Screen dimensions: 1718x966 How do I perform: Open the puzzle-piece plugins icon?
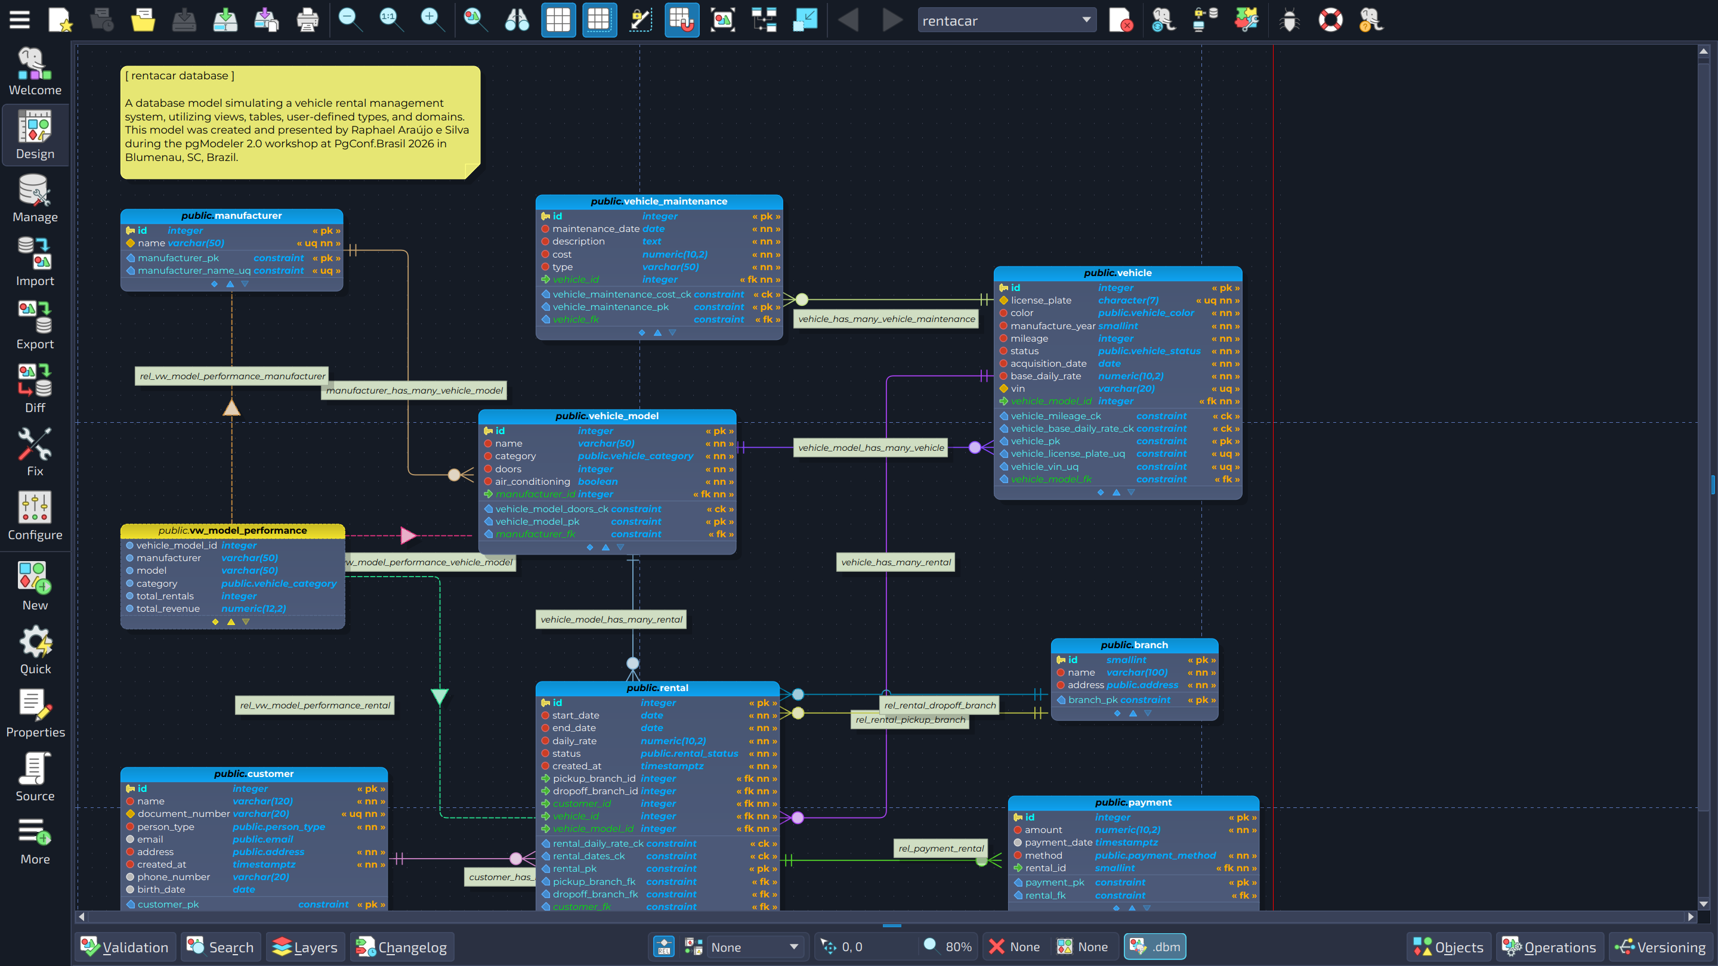tap(1247, 20)
